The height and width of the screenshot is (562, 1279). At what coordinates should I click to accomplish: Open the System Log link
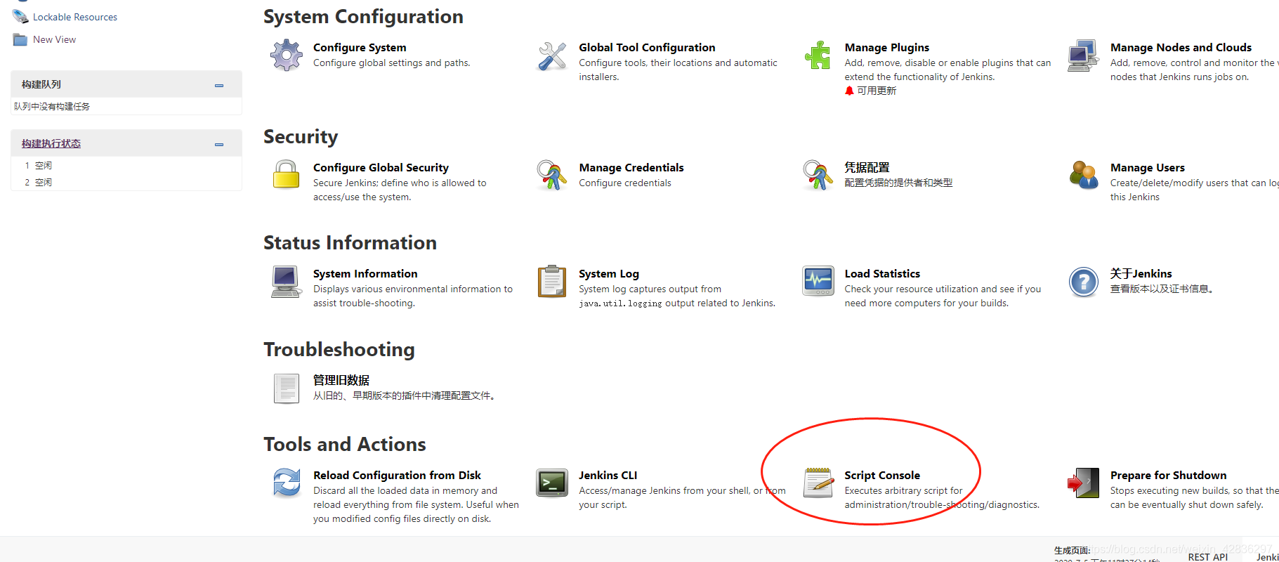pos(609,273)
